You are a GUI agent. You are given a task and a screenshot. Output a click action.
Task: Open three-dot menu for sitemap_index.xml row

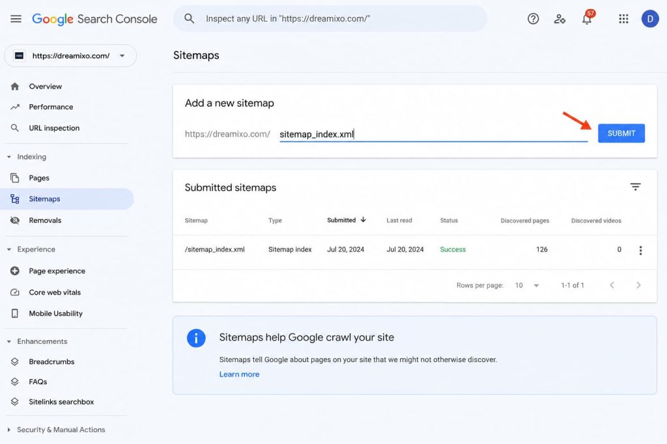[x=640, y=250]
